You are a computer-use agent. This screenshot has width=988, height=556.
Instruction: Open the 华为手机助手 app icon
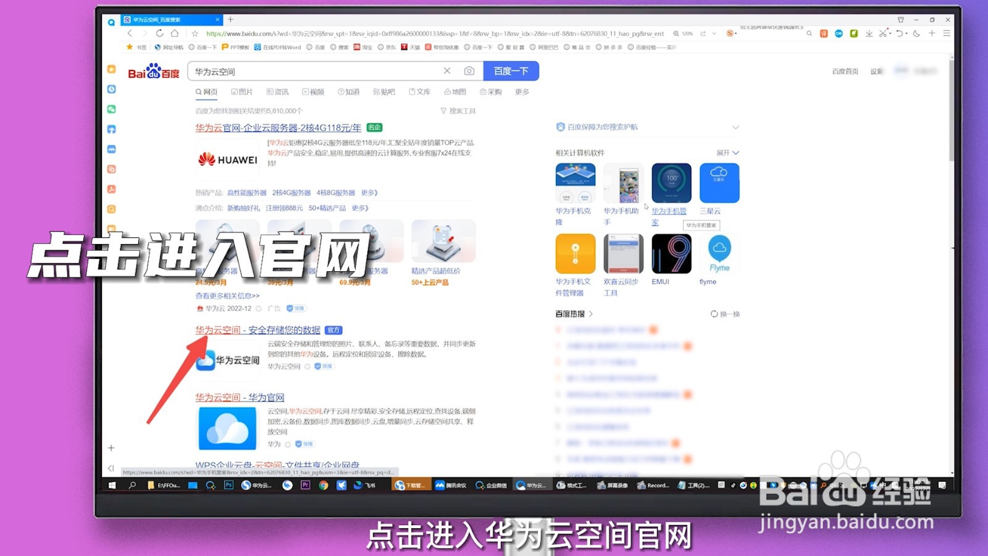[x=624, y=183]
